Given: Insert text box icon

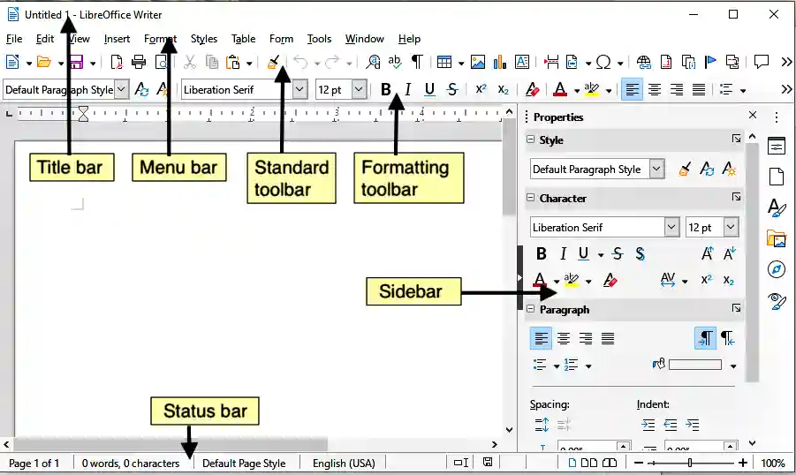Looking at the screenshot, I should coord(522,62).
